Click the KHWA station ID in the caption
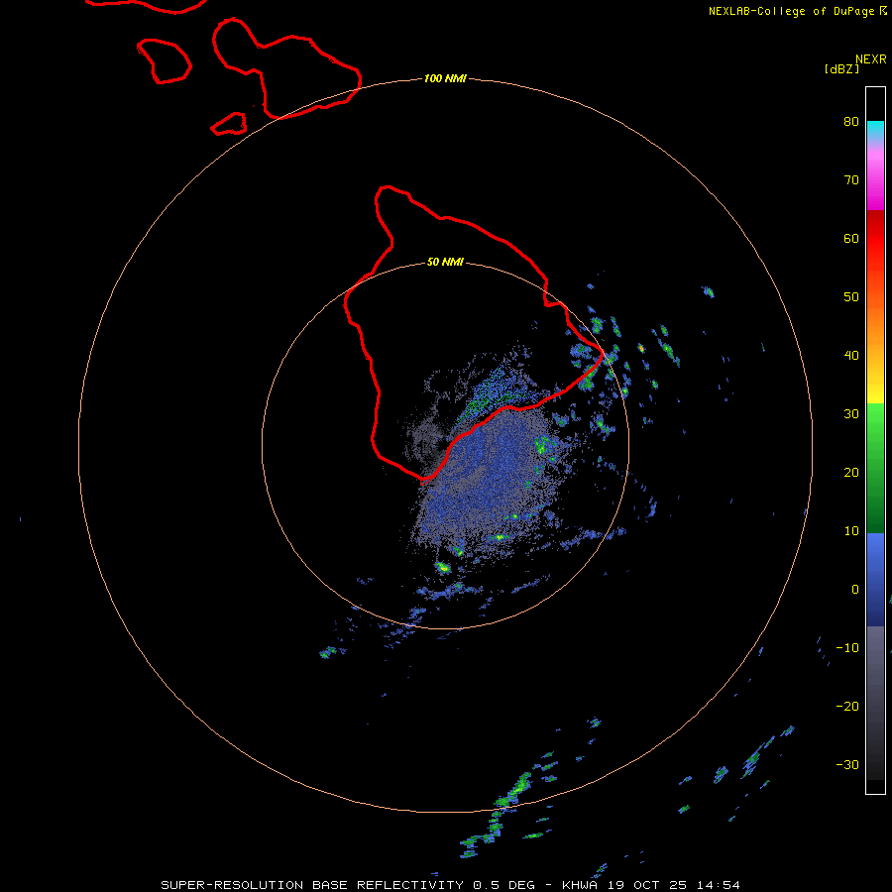 click(580, 885)
